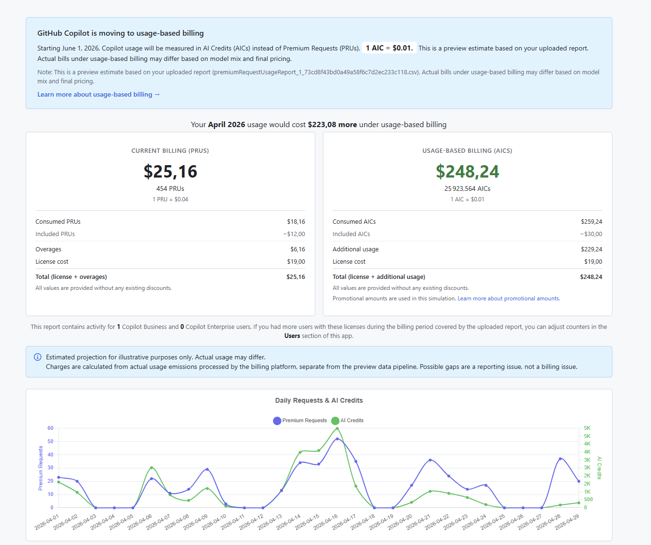651x545 pixels.
Task: Click the $25,16 current billing total
Action: pos(170,171)
